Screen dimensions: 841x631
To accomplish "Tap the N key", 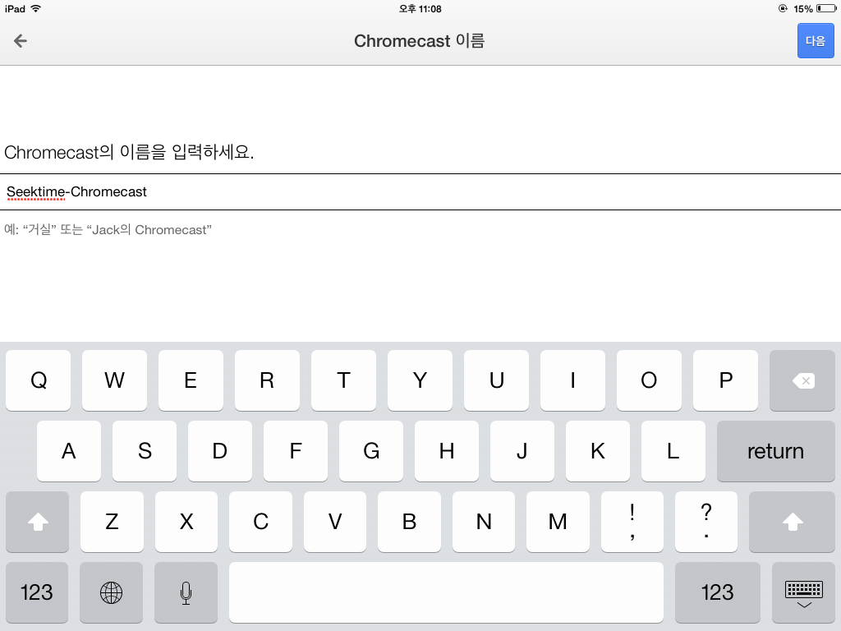I will [484, 522].
